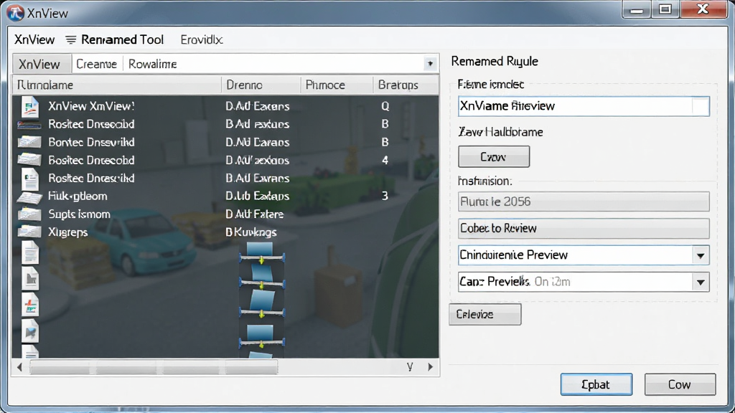Click the Czow button
Screen dimensions: 735x413
(494, 157)
